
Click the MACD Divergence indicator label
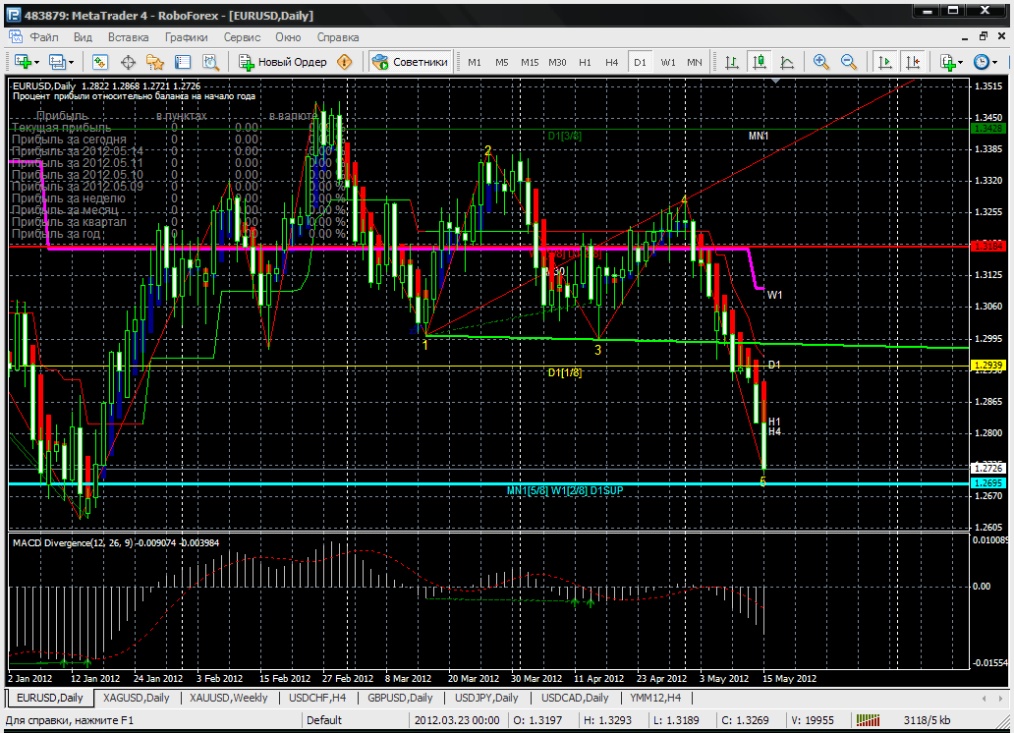116,542
